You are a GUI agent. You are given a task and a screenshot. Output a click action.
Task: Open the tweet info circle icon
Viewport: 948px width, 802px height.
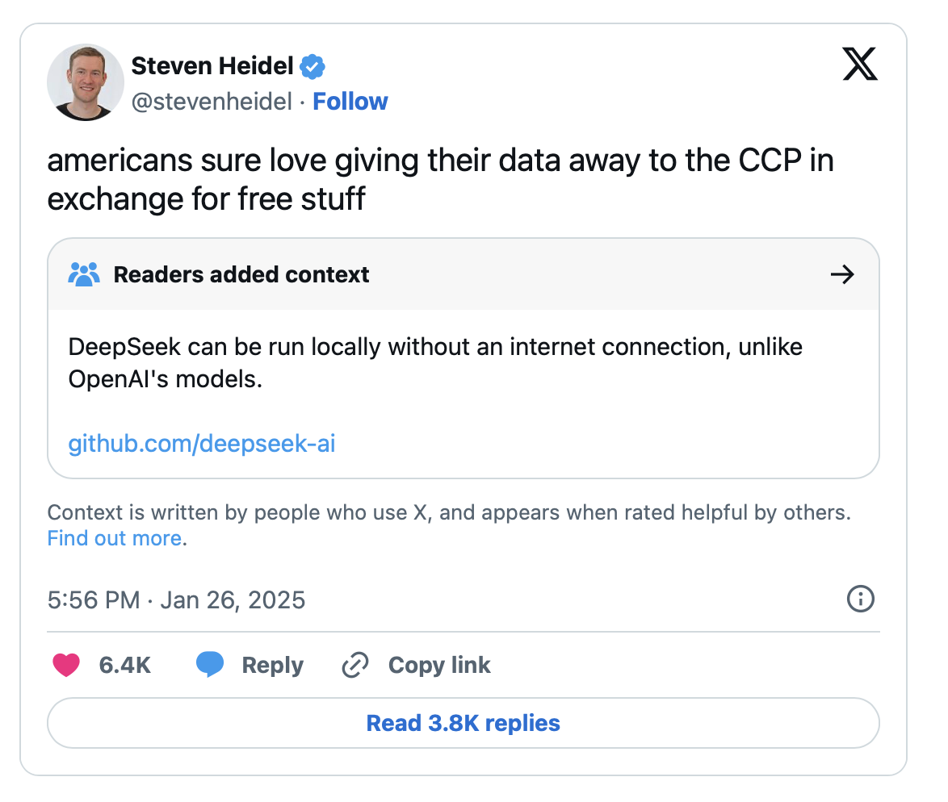(860, 599)
